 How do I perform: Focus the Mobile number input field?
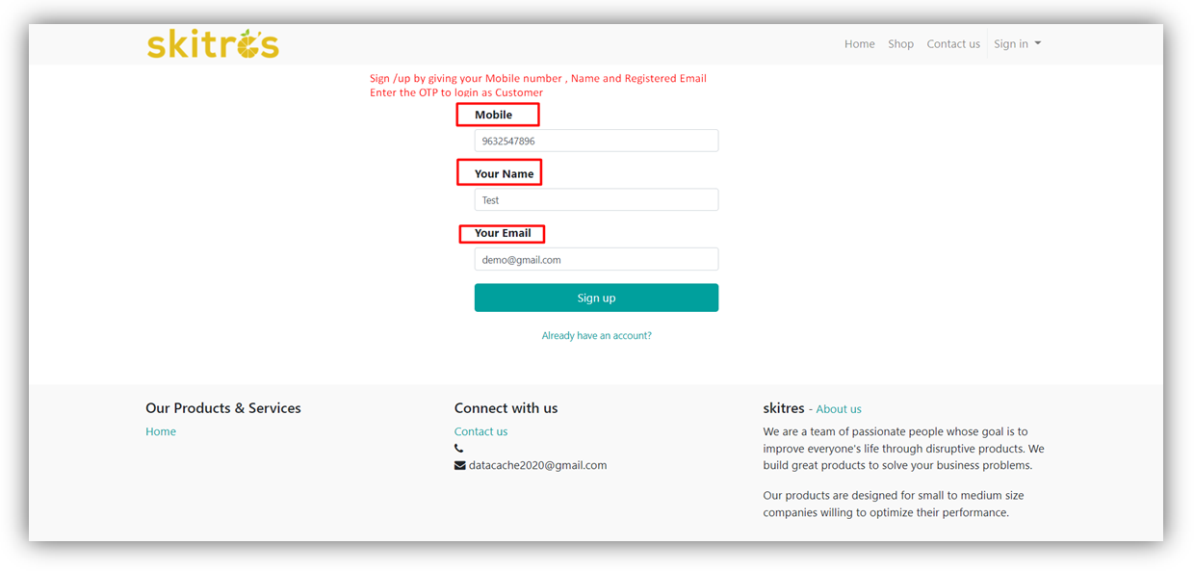tap(596, 141)
